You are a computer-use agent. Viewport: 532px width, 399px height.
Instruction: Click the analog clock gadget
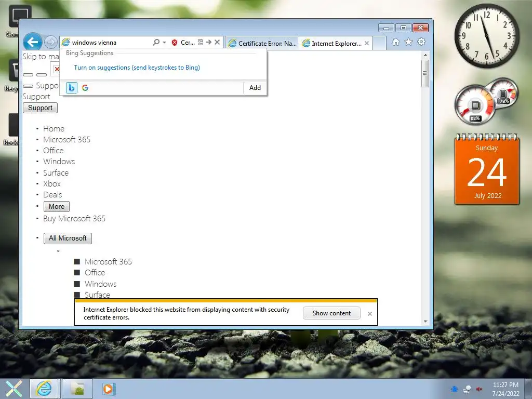point(486,36)
